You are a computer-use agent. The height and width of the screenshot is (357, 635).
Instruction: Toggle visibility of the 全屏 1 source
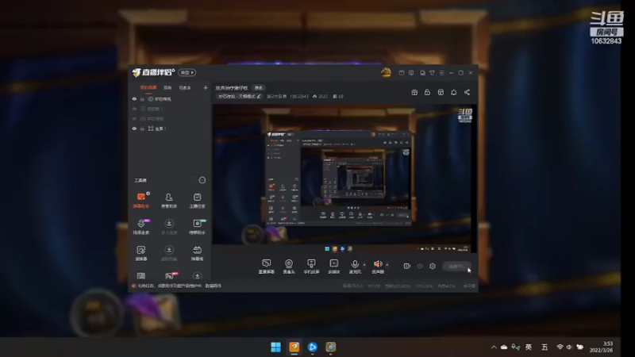pos(134,129)
